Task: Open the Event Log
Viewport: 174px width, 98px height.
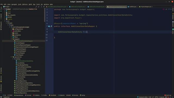Action: [x=168, y=95]
